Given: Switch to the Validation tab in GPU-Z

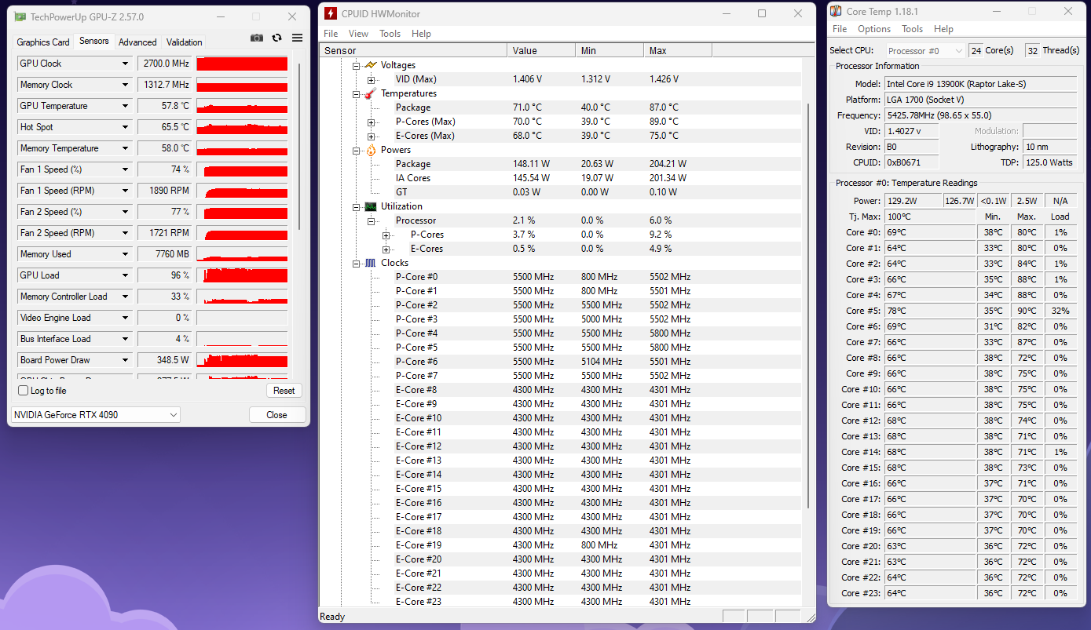Looking at the screenshot, I should 185,42.
